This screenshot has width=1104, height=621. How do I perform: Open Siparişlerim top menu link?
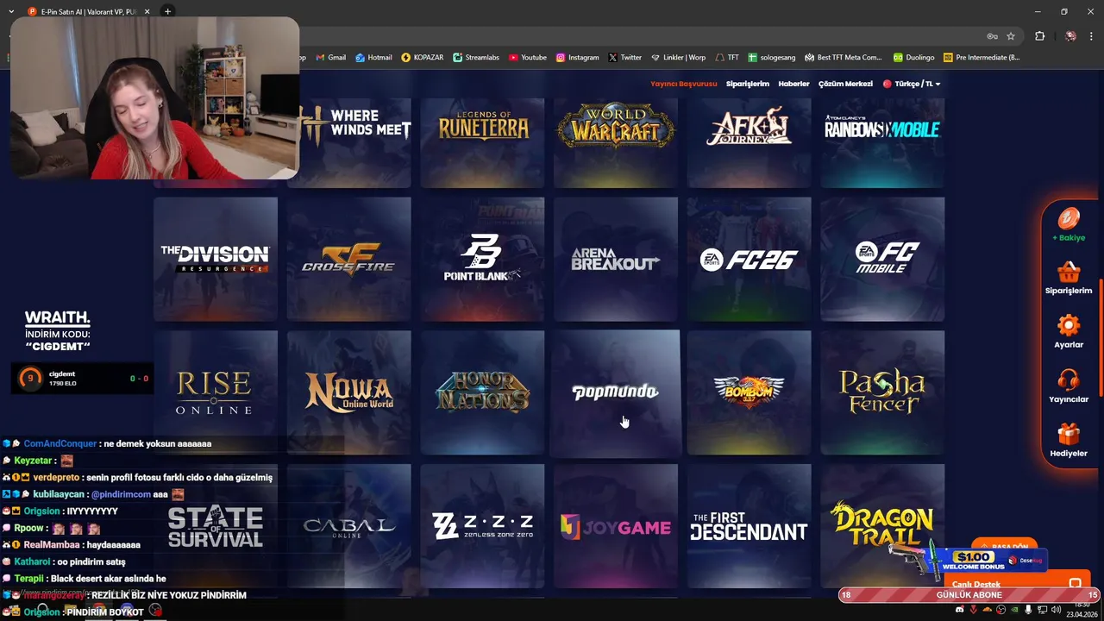click(747, 84)
